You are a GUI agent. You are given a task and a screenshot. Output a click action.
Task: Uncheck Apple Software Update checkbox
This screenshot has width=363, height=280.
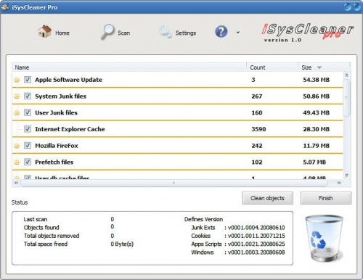pos(28,80)
